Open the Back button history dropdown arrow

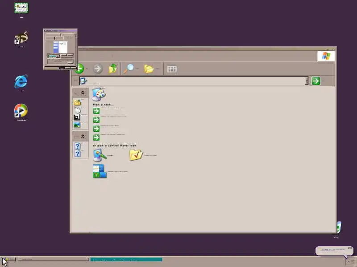pyautogui.click(x=87, y=69)
